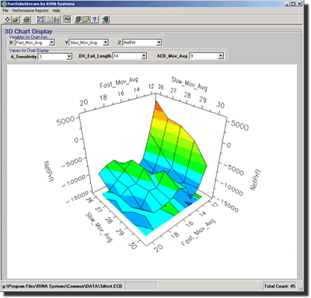Click the teal network toolbar icon
This screenshot has height=298, width=311.
tap(106, 19)
